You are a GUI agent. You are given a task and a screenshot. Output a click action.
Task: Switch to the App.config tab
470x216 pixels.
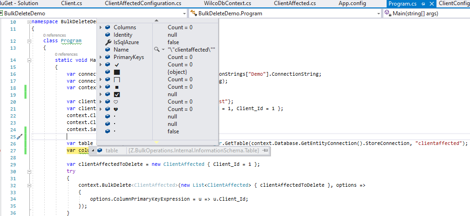click(352, 4)
